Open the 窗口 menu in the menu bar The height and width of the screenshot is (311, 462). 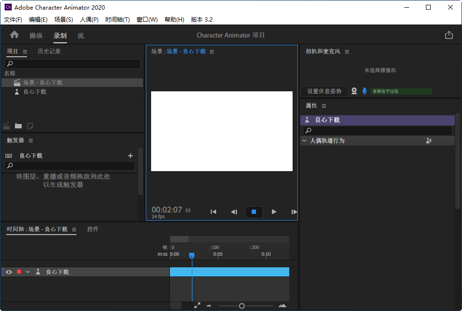147,19
